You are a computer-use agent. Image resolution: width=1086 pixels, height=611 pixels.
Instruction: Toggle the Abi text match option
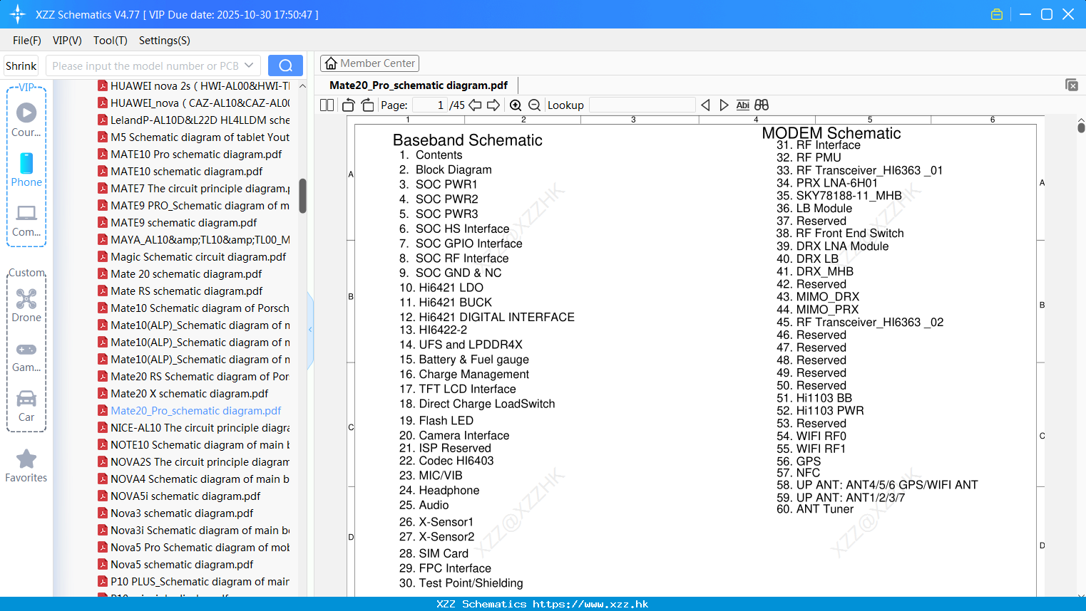(742, 105)
